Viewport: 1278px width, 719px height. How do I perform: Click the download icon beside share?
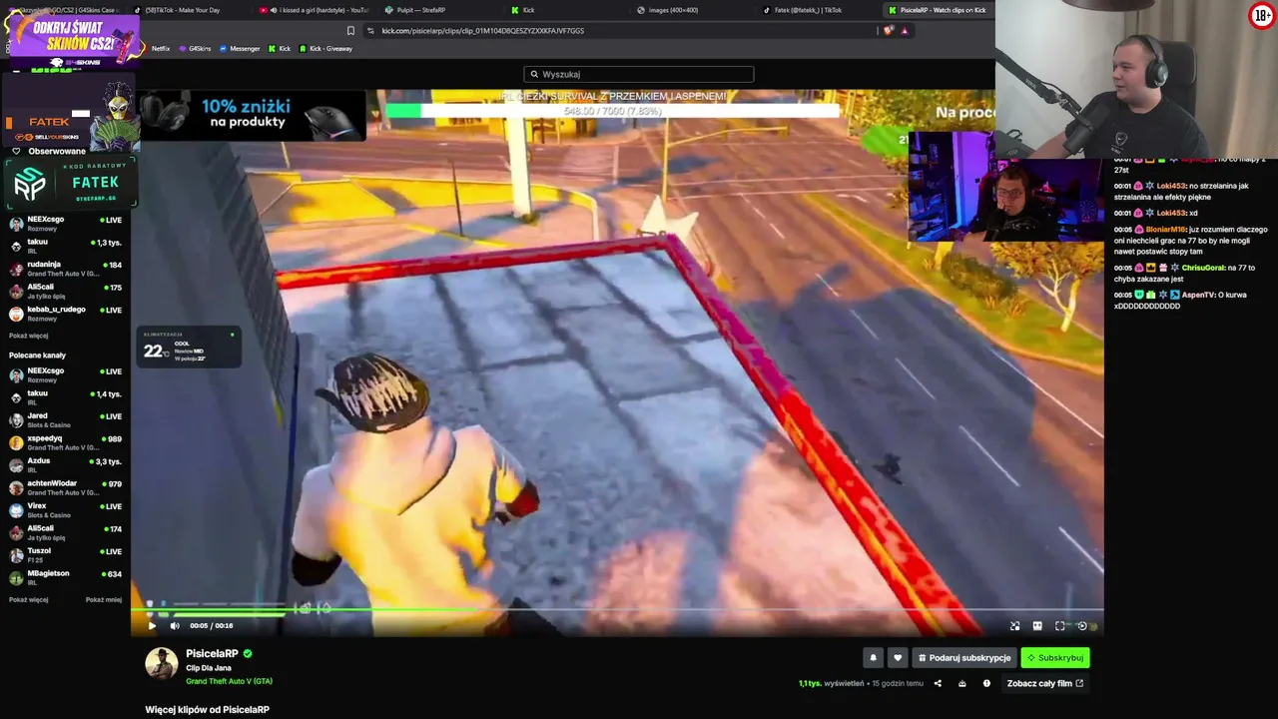[962, 684]
